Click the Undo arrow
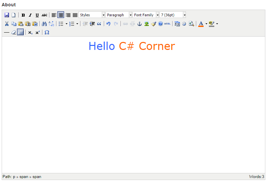 (x=108, y=24)
